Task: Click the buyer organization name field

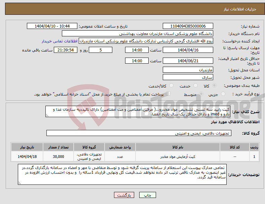Action: tap(138, 33)
